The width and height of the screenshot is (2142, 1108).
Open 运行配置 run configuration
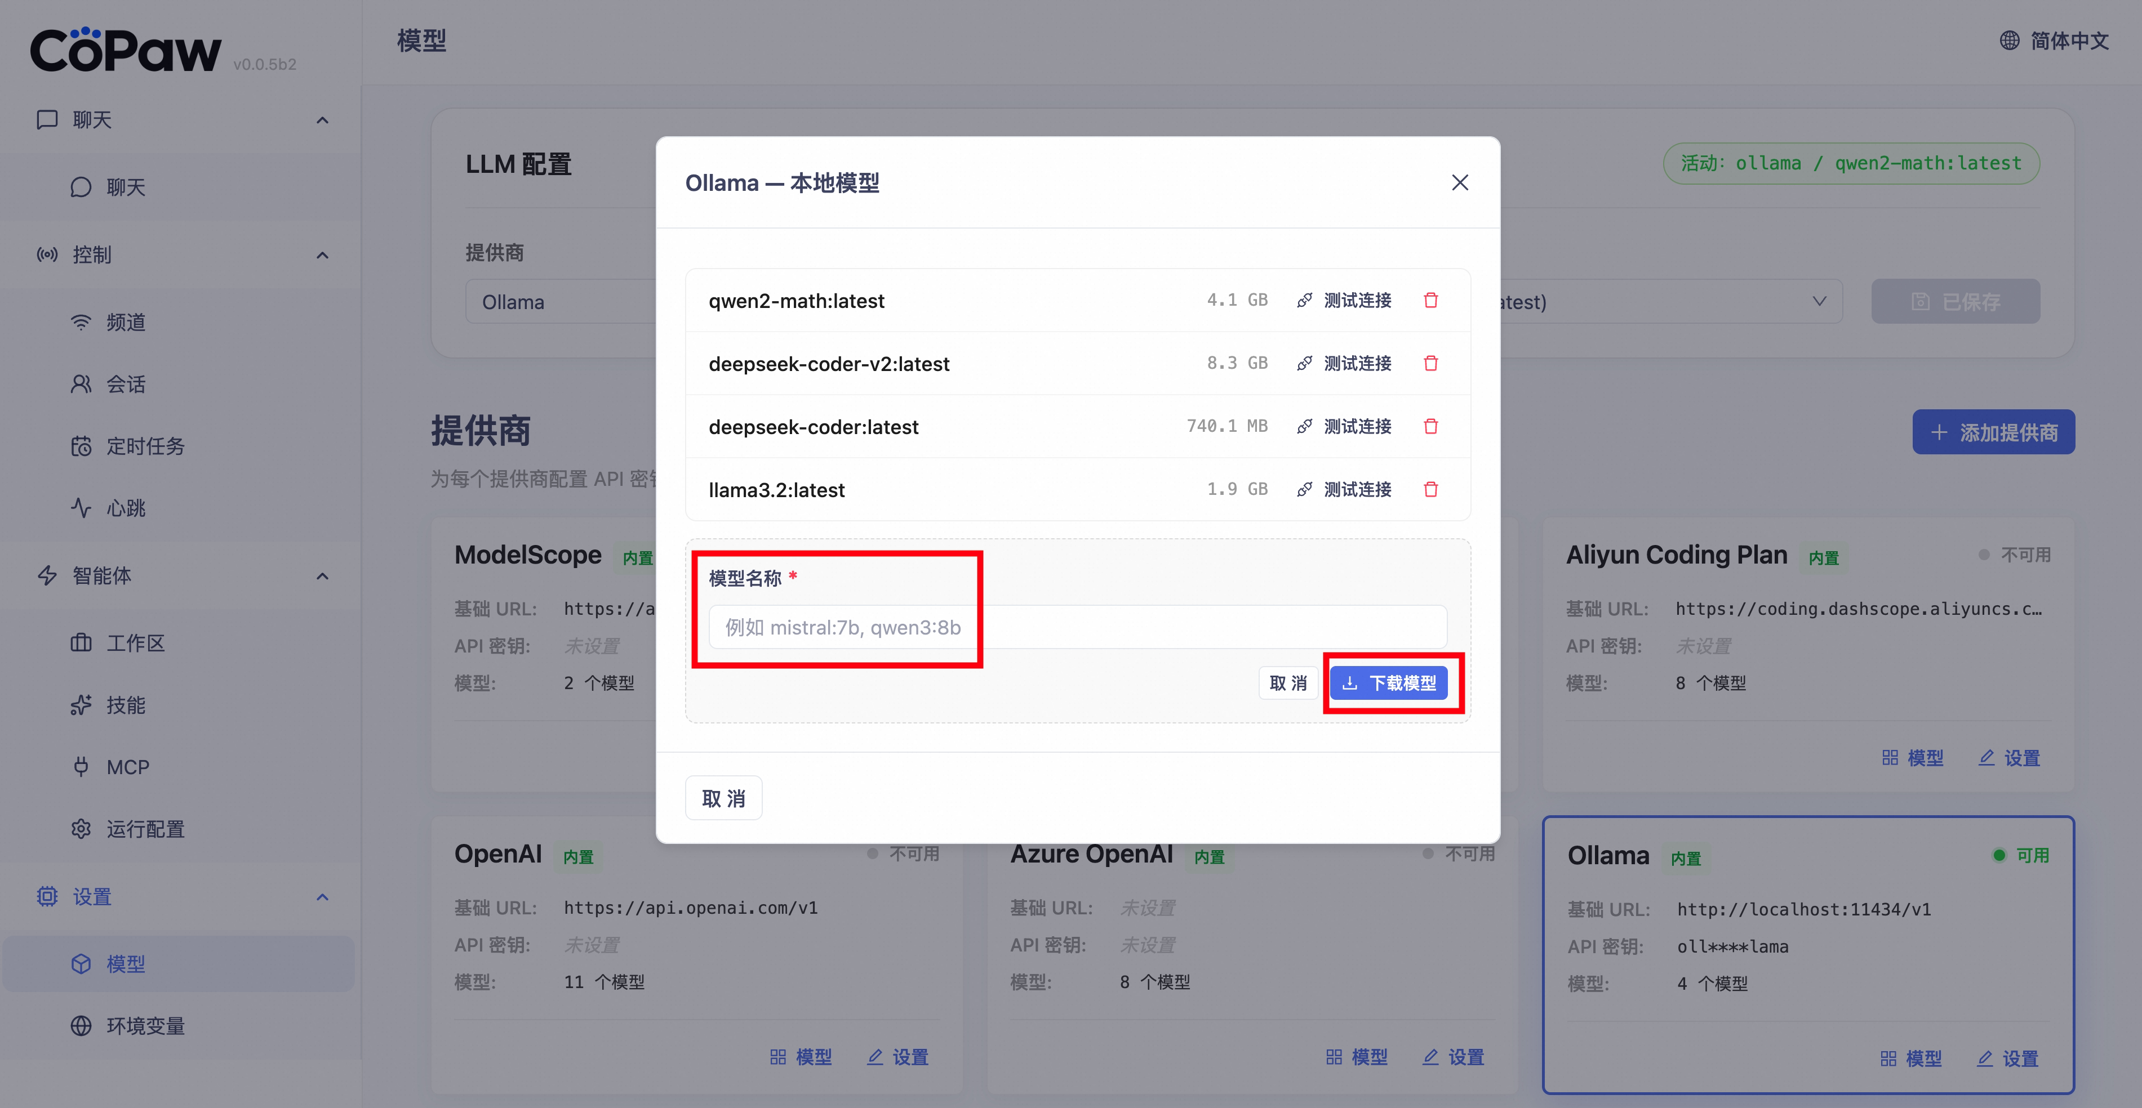point(145,828)
